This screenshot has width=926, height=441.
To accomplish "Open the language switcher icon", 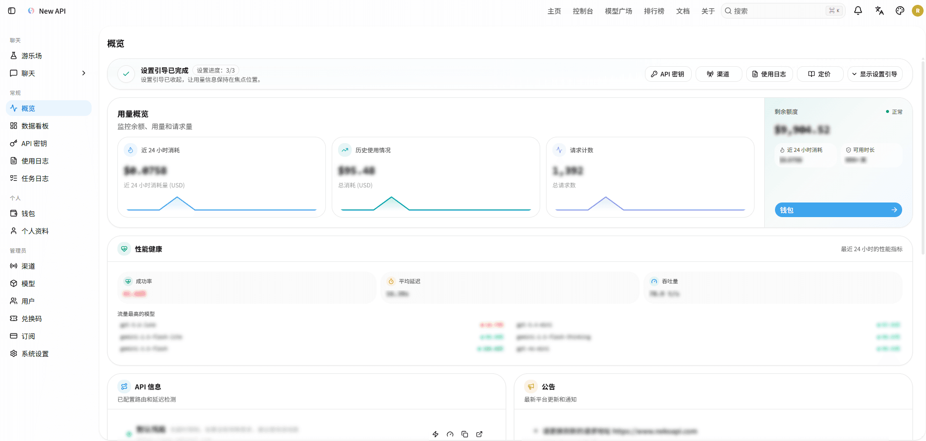I will click(879, 11).
